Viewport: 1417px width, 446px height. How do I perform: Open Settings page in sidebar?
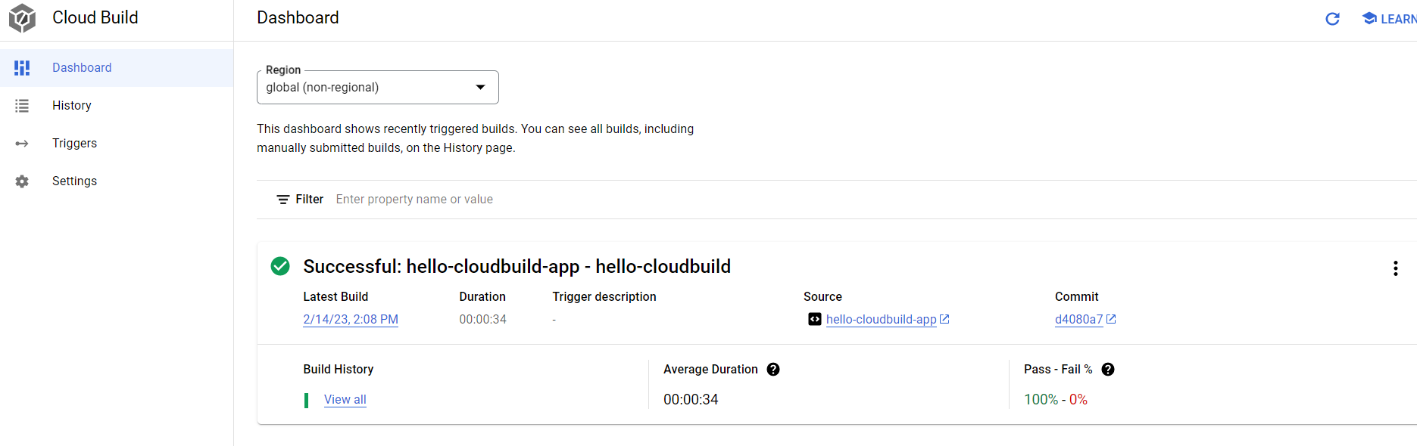click(x=117, y=181)
